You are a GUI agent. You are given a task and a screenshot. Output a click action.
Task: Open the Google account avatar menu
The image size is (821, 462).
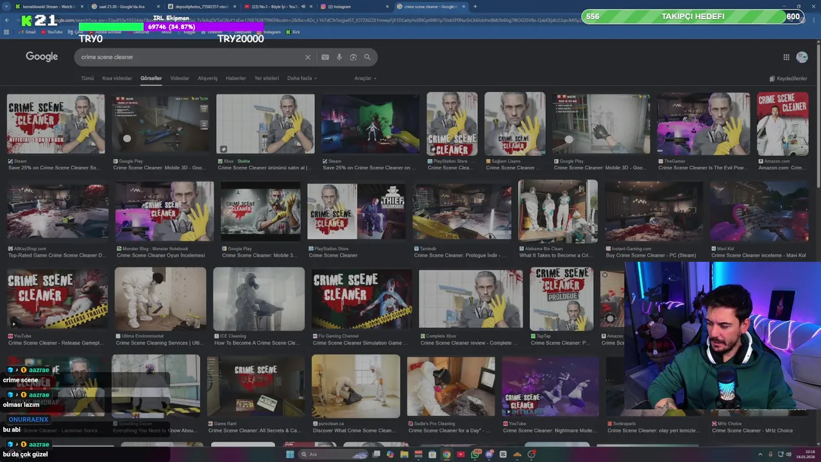pyautogui.click(x=802, y=57)
